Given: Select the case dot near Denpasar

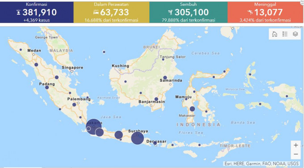Looking at the screenshot, I should pyautogui.click(x=155, y=143).
